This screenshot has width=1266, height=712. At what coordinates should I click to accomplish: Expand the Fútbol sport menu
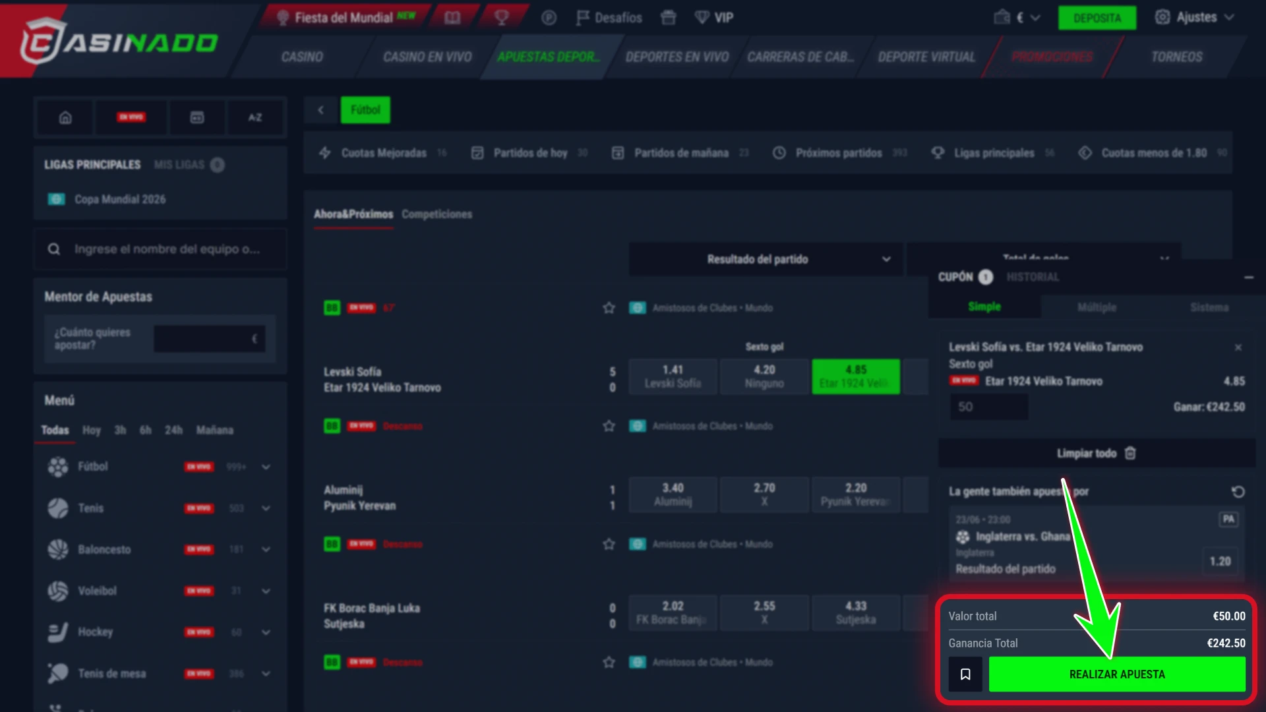266,467
